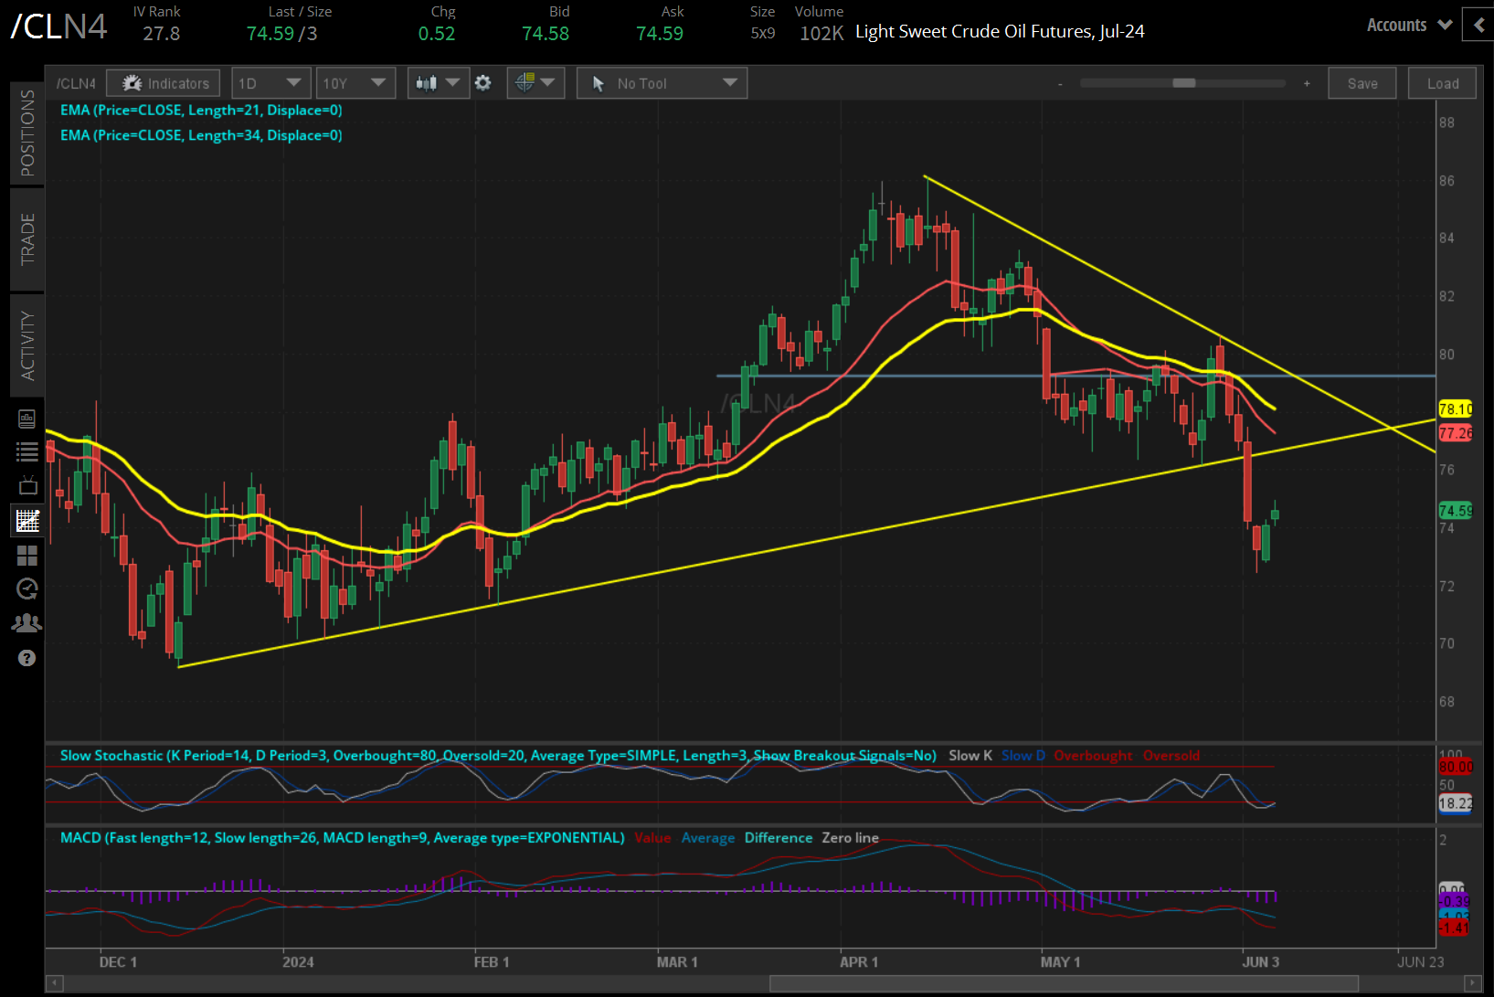The height and width of the screenshot is (997, 1494).
Task: Click the MACD Value legend label
Action: tap(652, 838)
